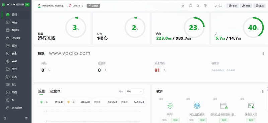
Task: Click 预览 preview under WAF software
Action: coord(164,120)
